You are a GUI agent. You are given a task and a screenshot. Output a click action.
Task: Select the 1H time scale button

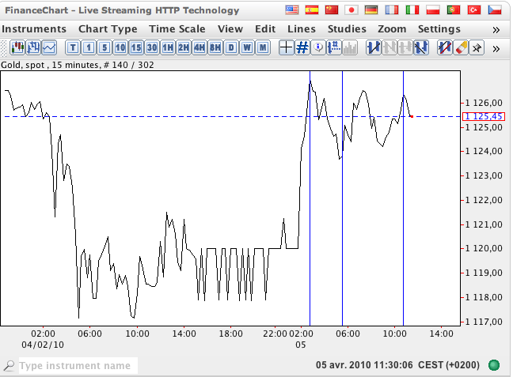point(168,47)
